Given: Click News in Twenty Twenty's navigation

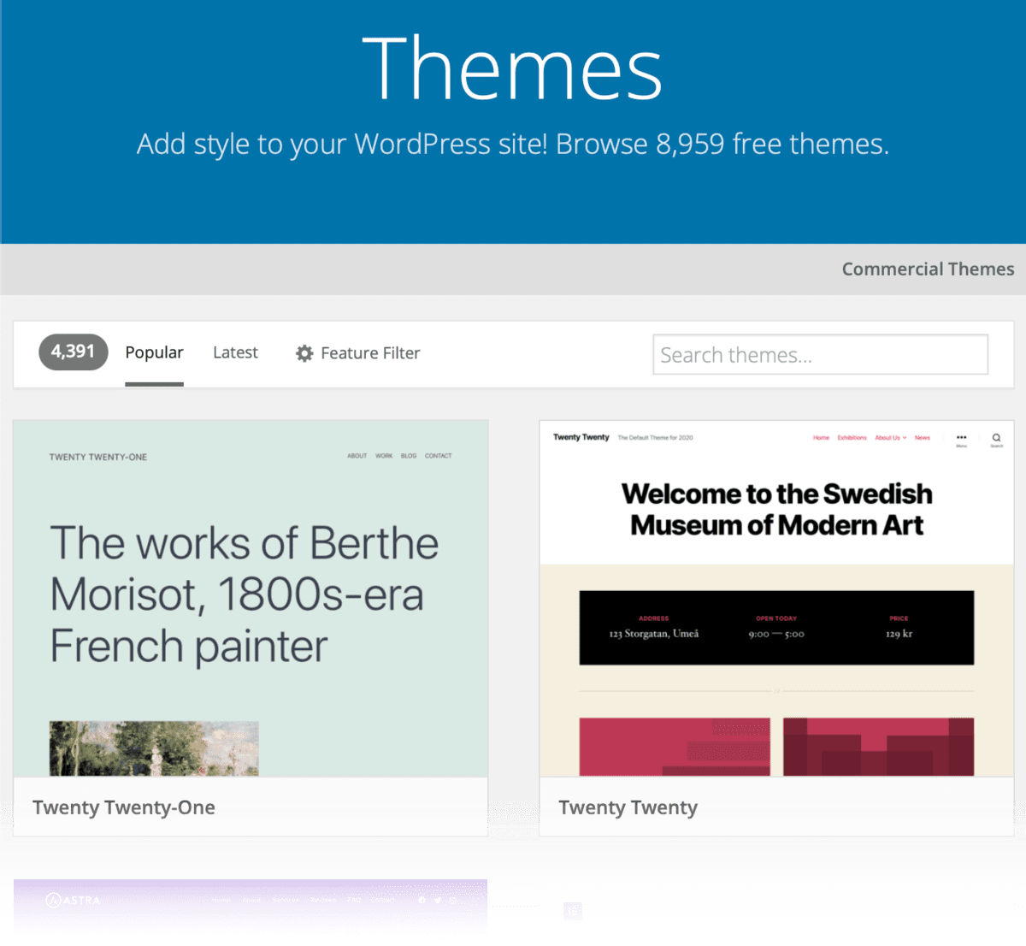Looking at the screenshot, I should click(x=923, y=437).
